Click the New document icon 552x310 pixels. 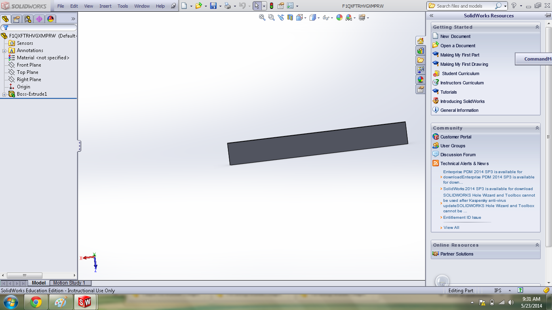[x=184, y=6]
